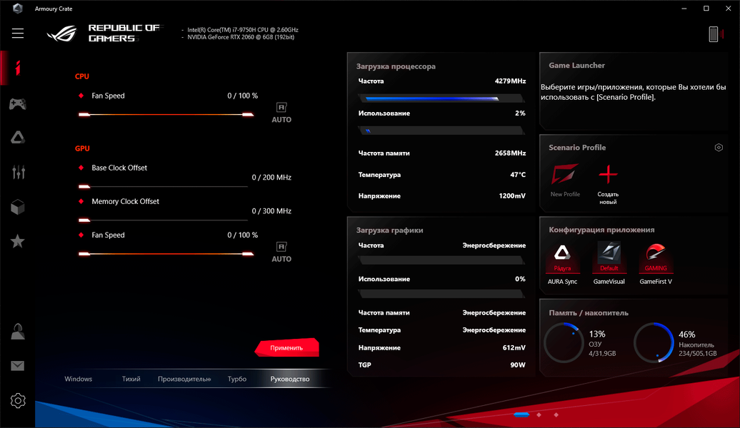Viewport: 740px width, 428px height.
Task: Maximize the Armoury Crate window
Action: tap(706, 9)
